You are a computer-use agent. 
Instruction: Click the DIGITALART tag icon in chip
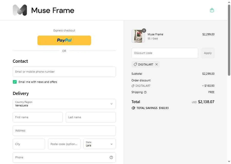coord(135,64)
